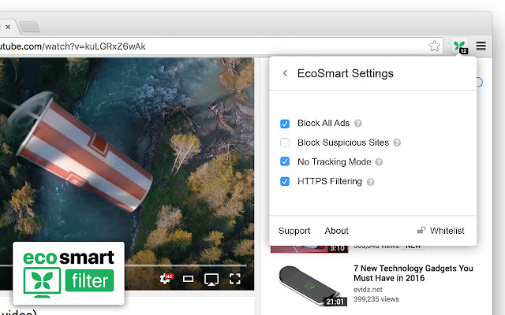The image size is (505, 315).
Task: Open the Whitelist option
Action: 440,231
